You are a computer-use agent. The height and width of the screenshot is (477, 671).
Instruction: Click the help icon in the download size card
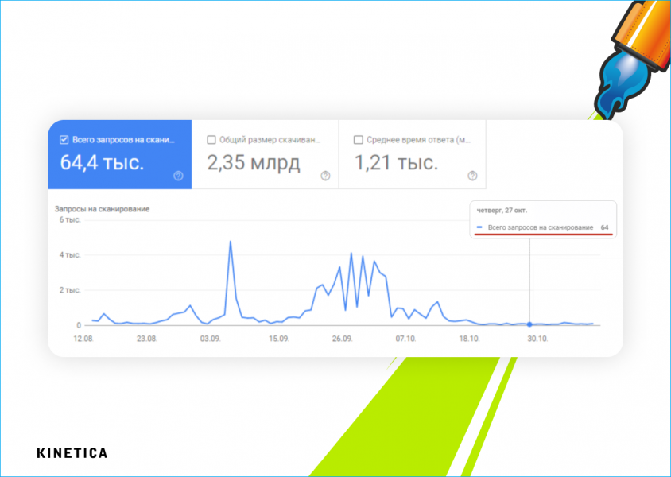click(x=325, y=176)
